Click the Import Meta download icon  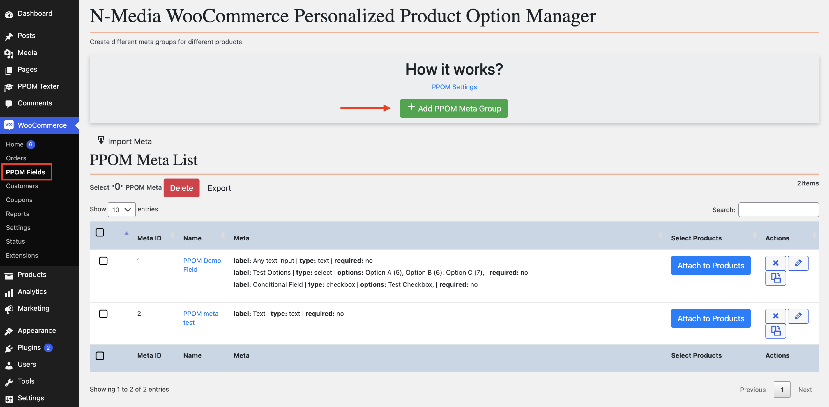click(101, 140)
